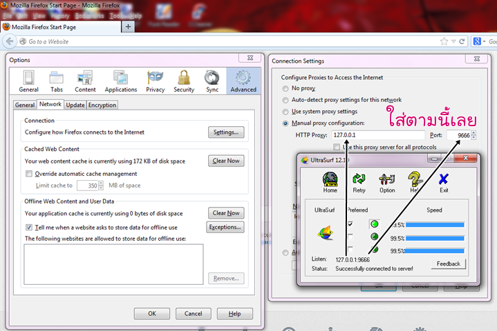Select Auto-detect proxy settings radio
Image resolution: width=497 pixels, height=331 pixels.
285,100
